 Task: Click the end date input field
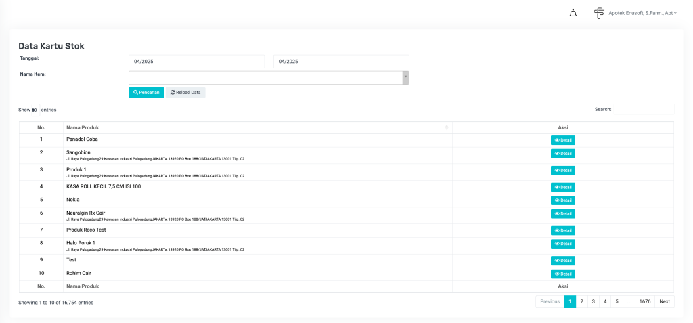(x=341, y=61)
